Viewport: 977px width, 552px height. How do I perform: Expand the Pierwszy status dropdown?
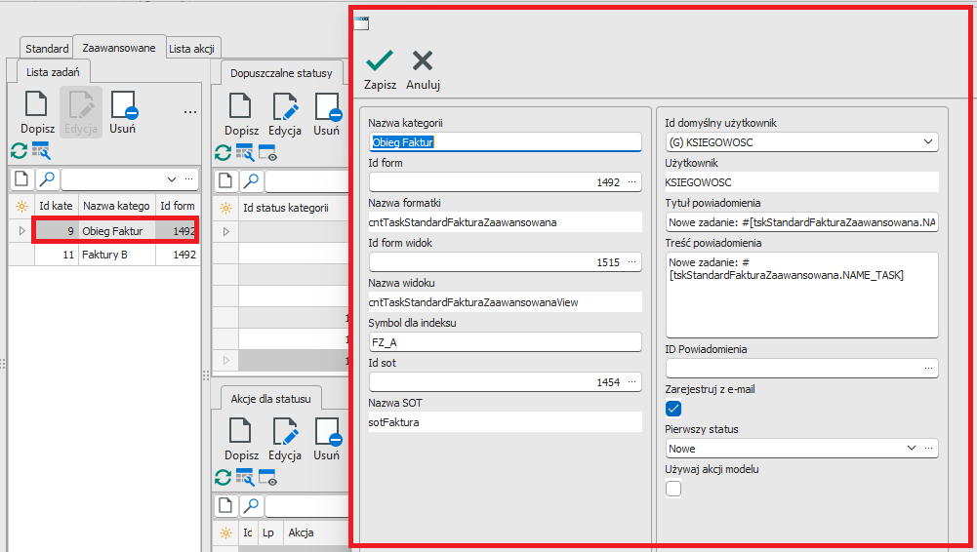[x=912, y=449]
